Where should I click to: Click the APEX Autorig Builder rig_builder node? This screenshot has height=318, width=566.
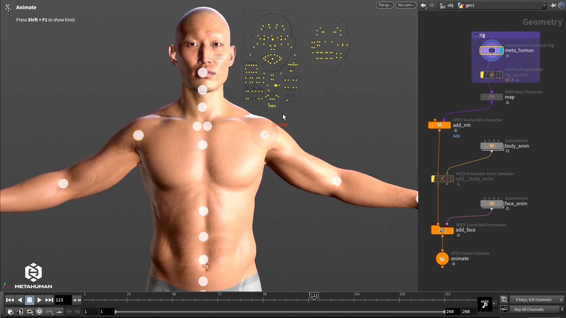click(x=491, y=74)
